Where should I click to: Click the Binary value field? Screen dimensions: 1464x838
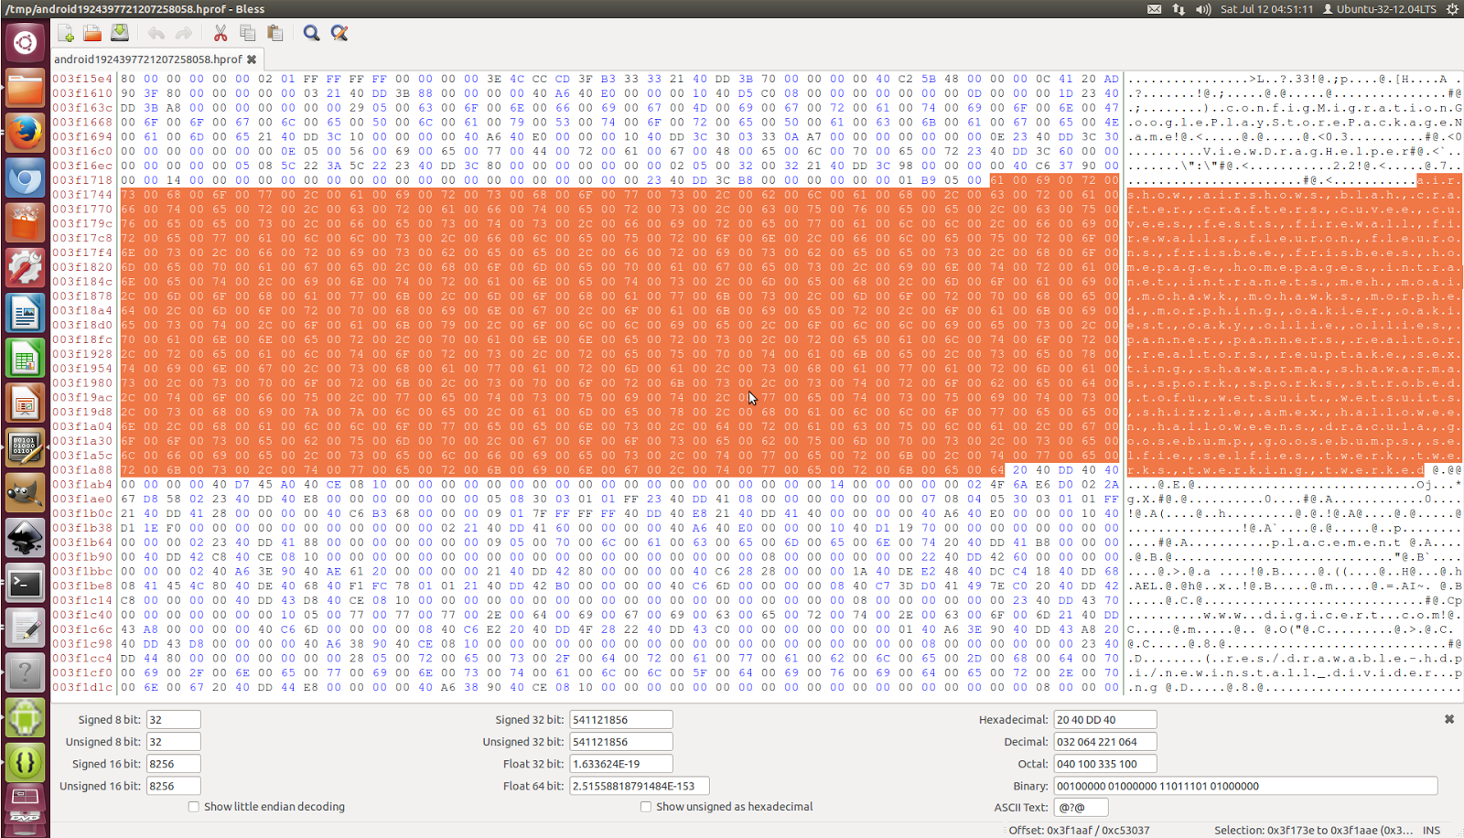coord(1245,786)
